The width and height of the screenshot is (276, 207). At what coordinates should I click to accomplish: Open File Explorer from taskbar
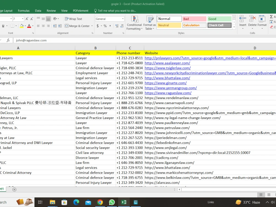52,202
